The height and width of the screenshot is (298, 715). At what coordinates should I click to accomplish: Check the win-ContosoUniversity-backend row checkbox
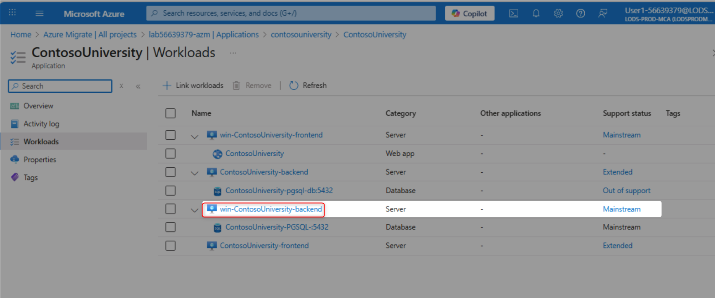point(170,209)
